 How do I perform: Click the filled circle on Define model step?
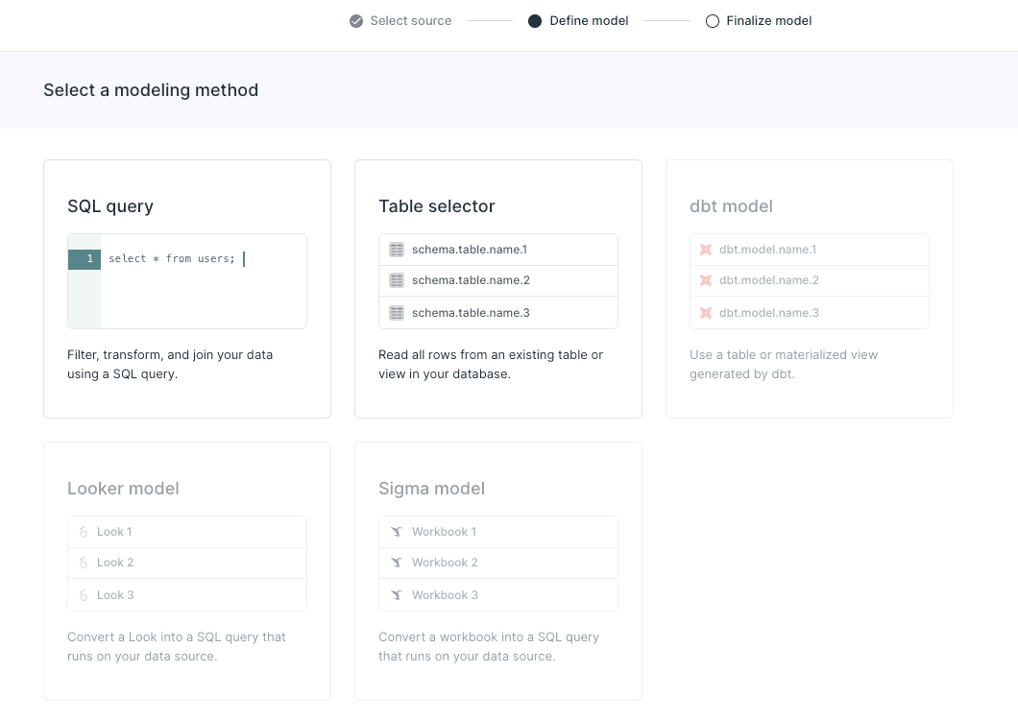tap(535, 20)
